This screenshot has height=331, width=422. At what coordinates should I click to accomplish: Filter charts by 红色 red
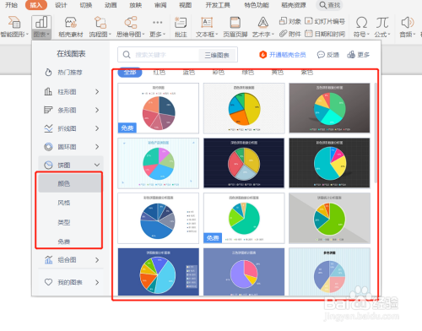pyautogui.click(x=160, y=73)
